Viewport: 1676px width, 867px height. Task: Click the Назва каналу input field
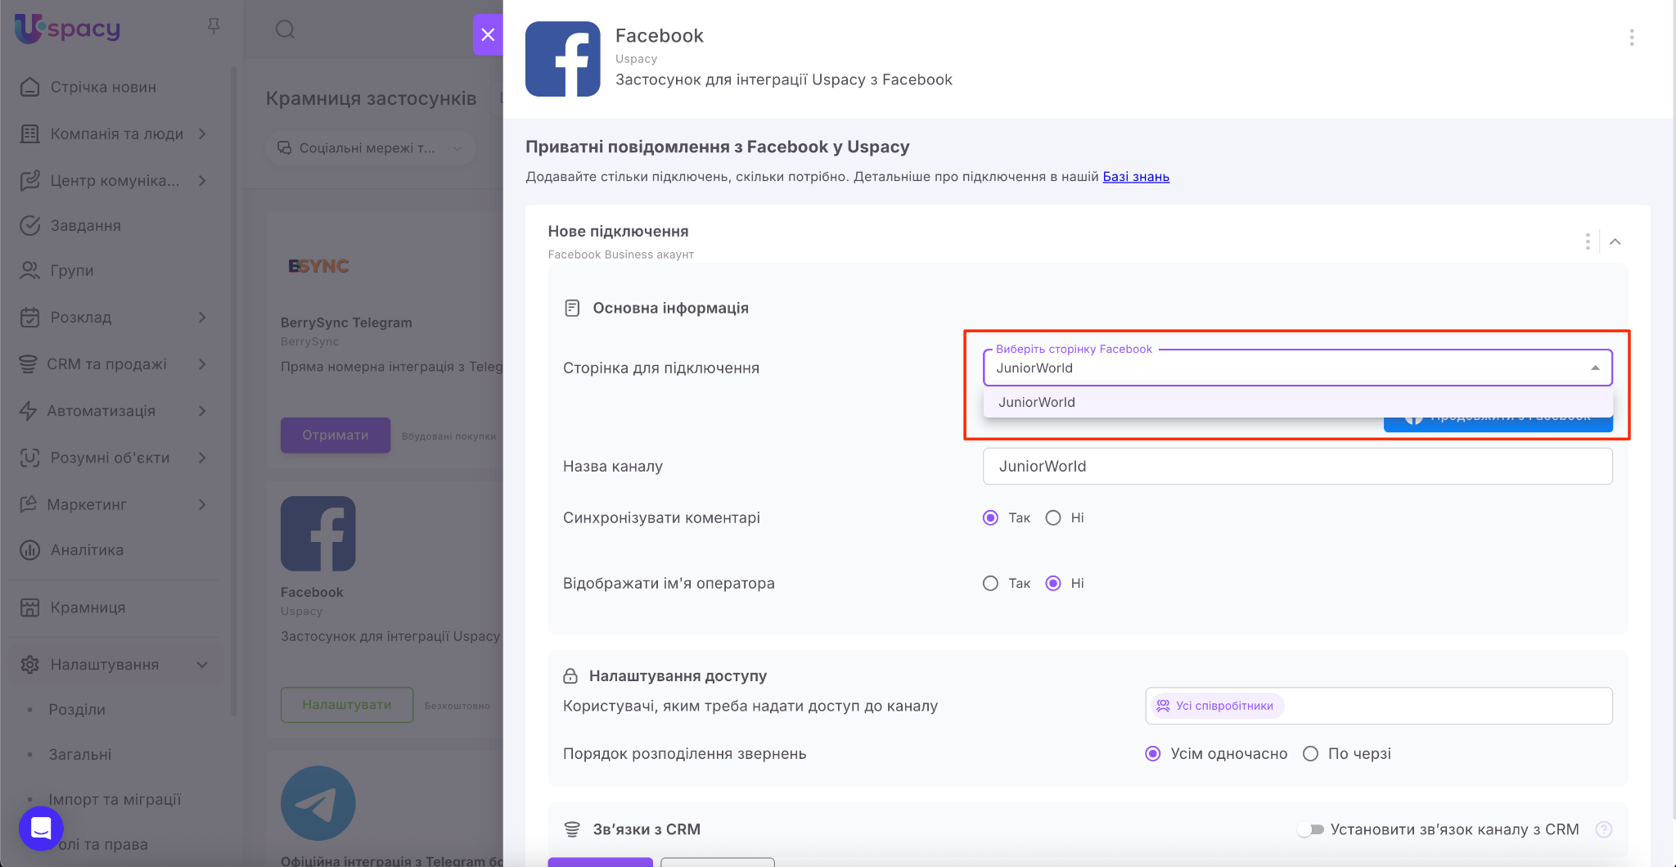(x=1297, y=466)
